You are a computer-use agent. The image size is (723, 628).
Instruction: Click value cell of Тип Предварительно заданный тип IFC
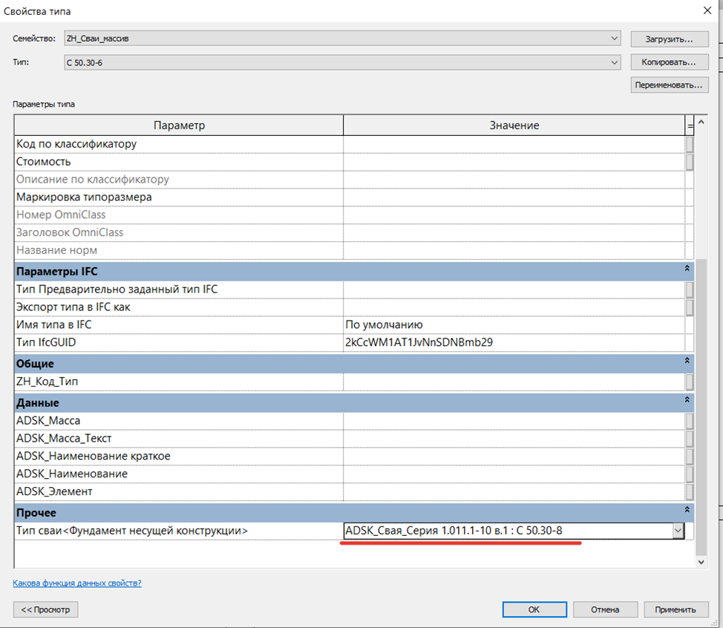[x=514, y=290]
